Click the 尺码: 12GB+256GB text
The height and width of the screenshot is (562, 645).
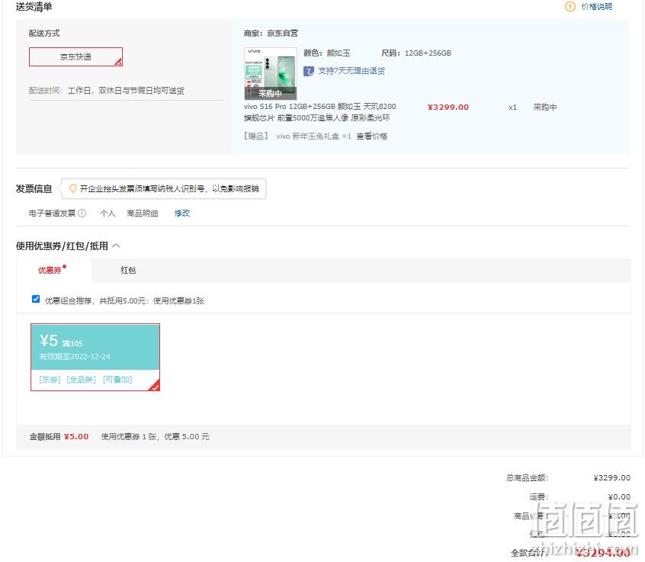pos(416,53)
